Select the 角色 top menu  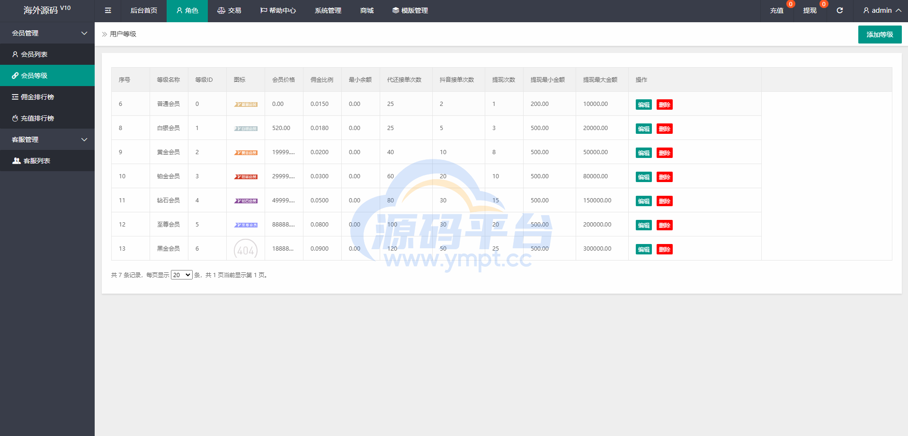pos(187,10)
